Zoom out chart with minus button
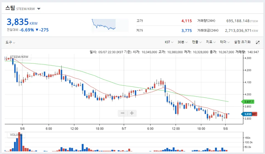The width and height of the screenshot is (265, 154). (x=123, y=113)
